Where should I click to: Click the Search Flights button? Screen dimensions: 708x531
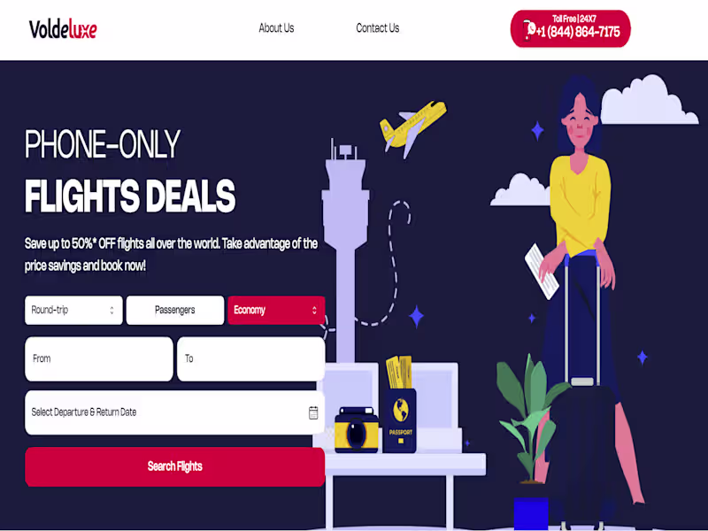click(174, 467)
